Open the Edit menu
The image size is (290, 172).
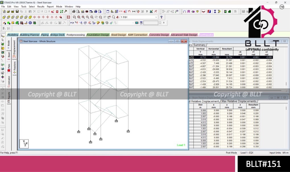tap(9, 7)
